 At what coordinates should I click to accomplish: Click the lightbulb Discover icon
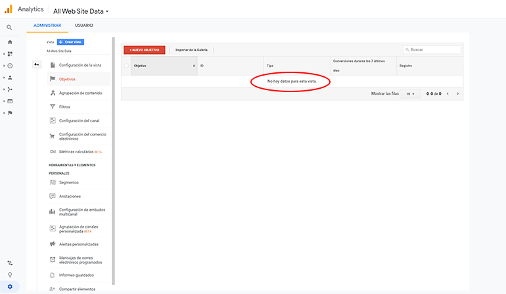10,274
